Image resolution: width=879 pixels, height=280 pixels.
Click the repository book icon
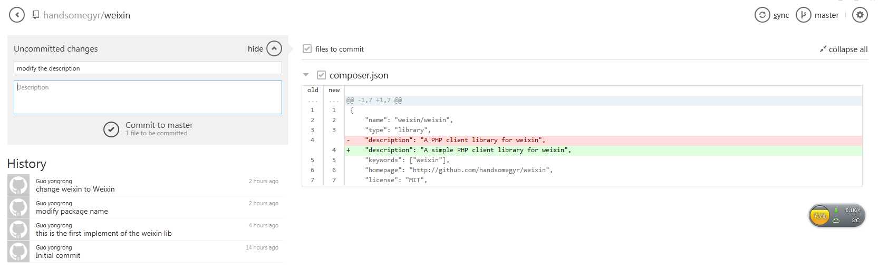pos(36,15)
